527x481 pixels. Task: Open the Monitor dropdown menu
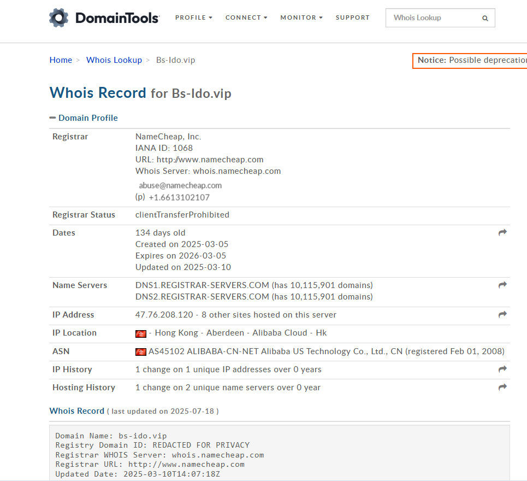tap(301, 17)
